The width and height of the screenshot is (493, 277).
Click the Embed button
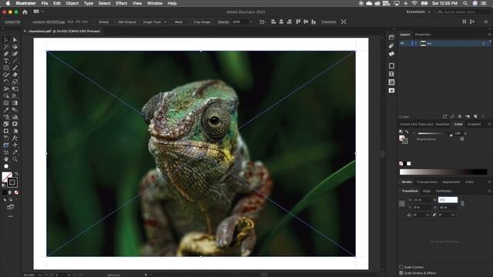[x=103, y=22]
